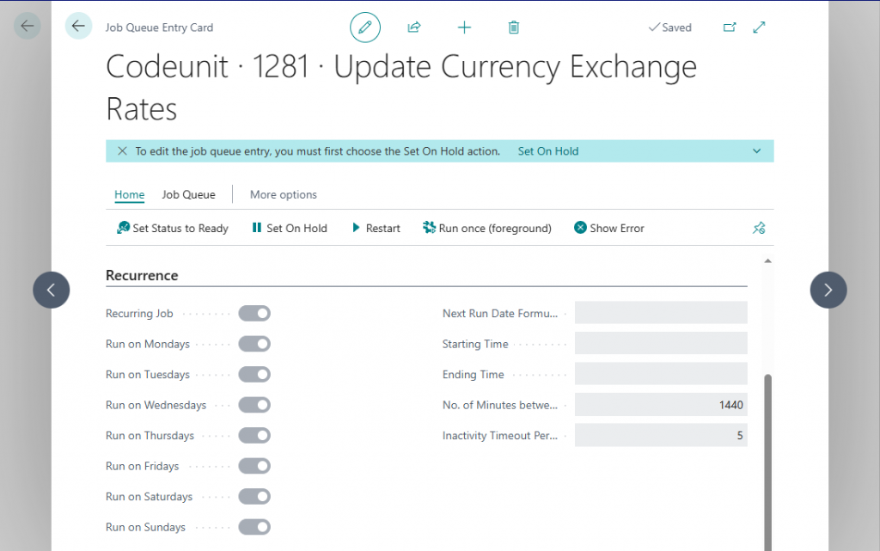The width and height of the screenshot is (880, 551).
Task: Go to previous record with left chevron
Action: [x=52, y=290]
